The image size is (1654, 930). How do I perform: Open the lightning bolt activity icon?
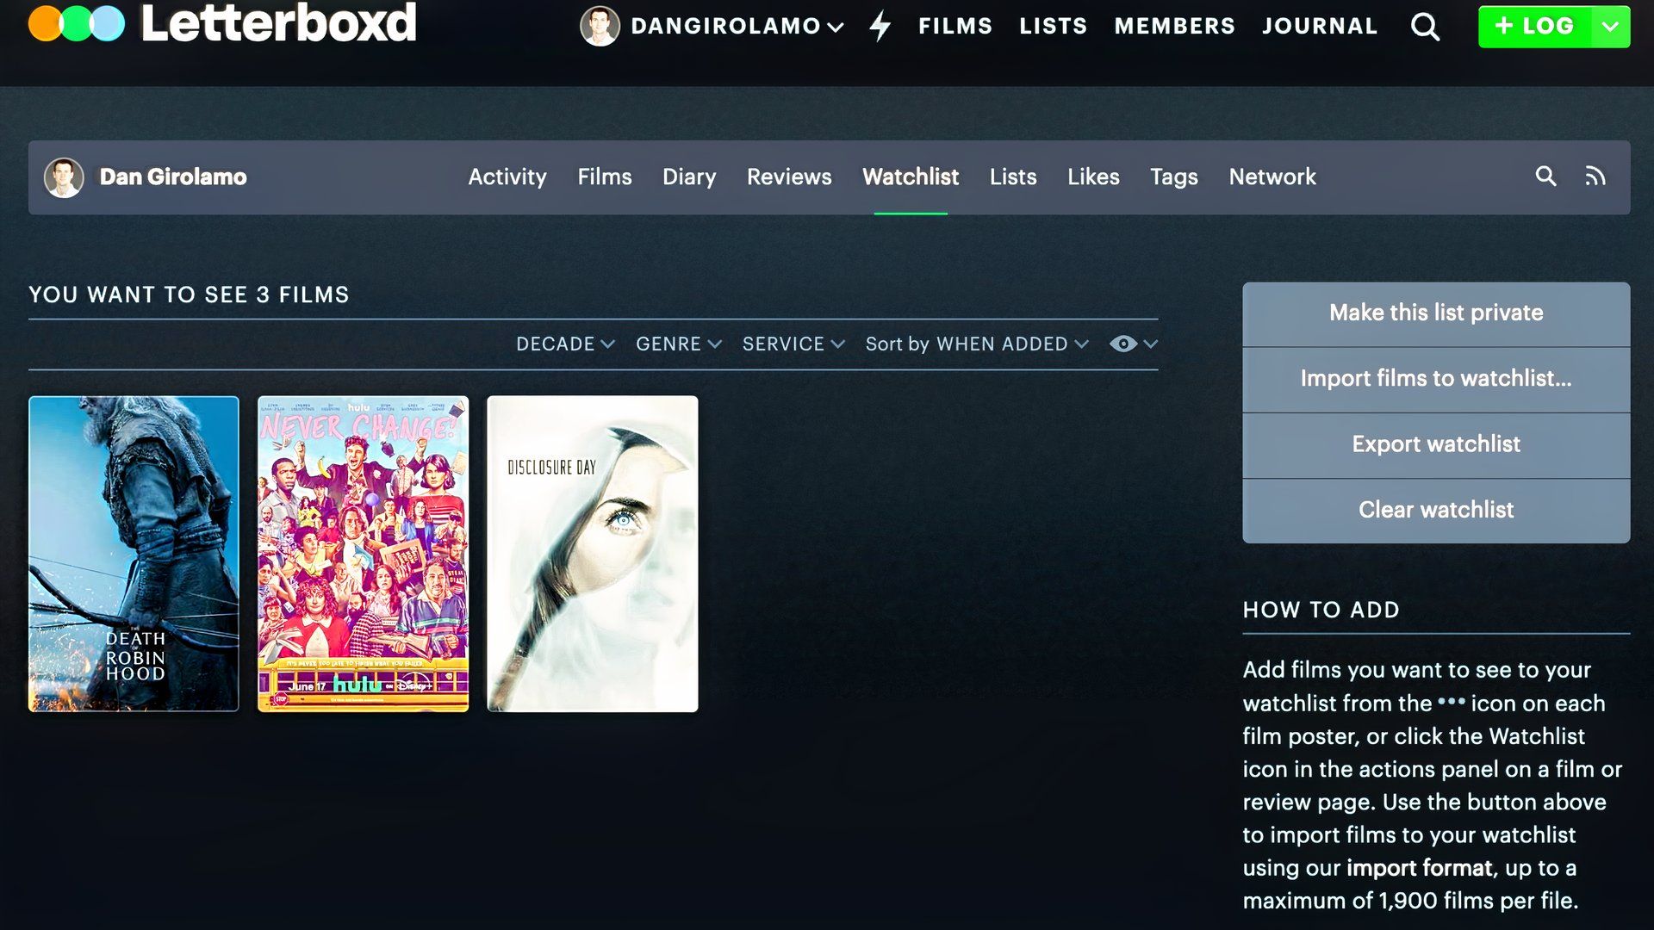tap(880, 26)
